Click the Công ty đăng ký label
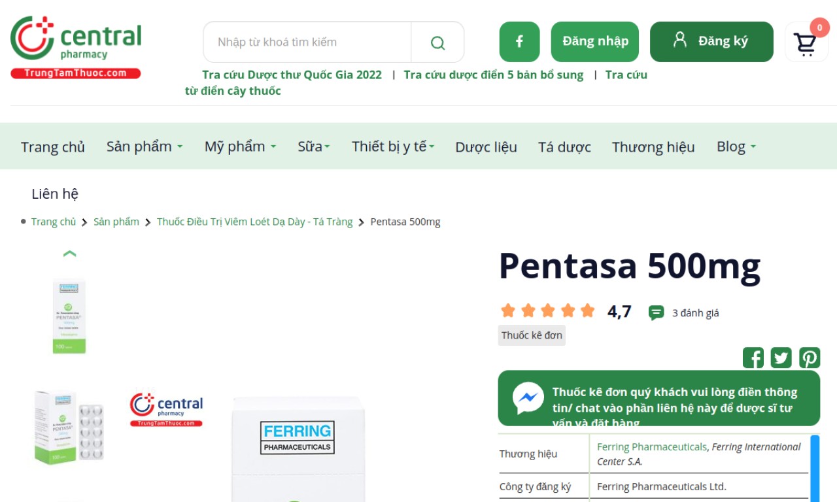The height and width of the screenshot is (502, 837). (x=536, y=486)
